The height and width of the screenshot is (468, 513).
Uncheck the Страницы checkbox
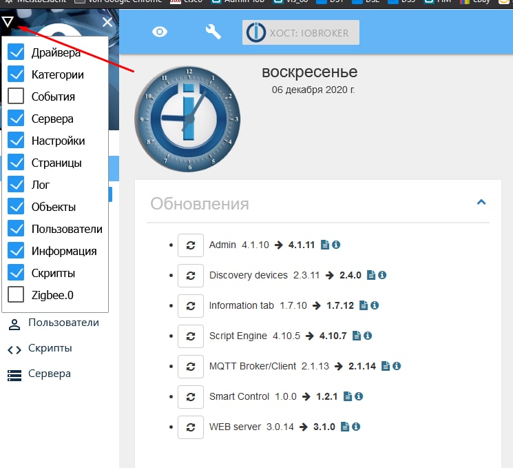[16, 163]
